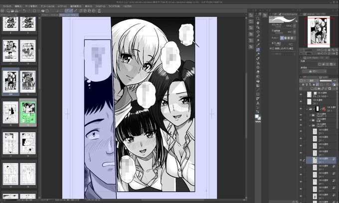The height and width of the screenshot is (203, 339).
Task: Toggle eye of masked frame folder layer
Action: pyautogui.click(x=301, y=109)
